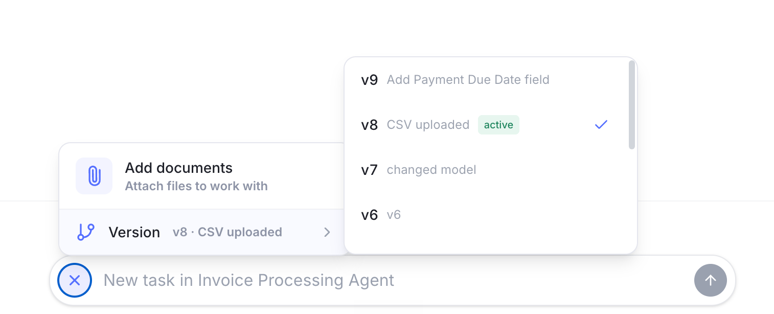Image resolution: width=774 pixels, height=314 pixels.
Task: Click the blue checkmark beside v8
Action: [x=601, y=124]
